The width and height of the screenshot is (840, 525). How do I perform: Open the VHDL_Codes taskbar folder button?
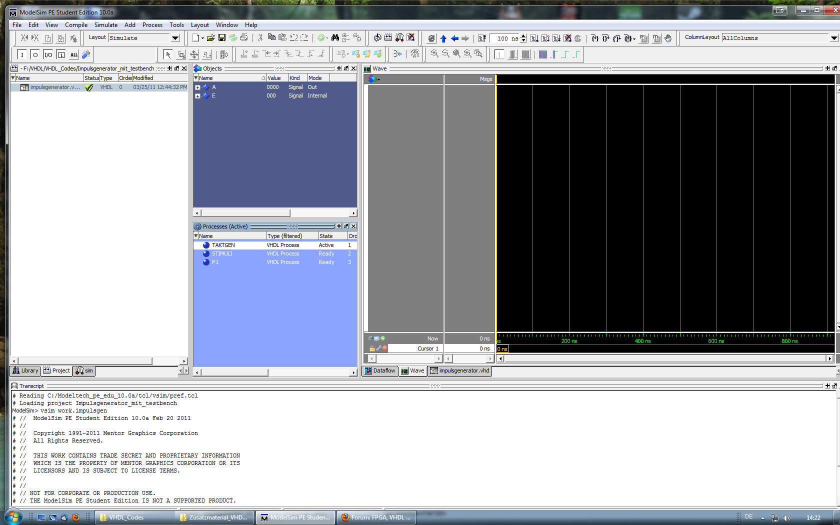(x=135, y=517)
